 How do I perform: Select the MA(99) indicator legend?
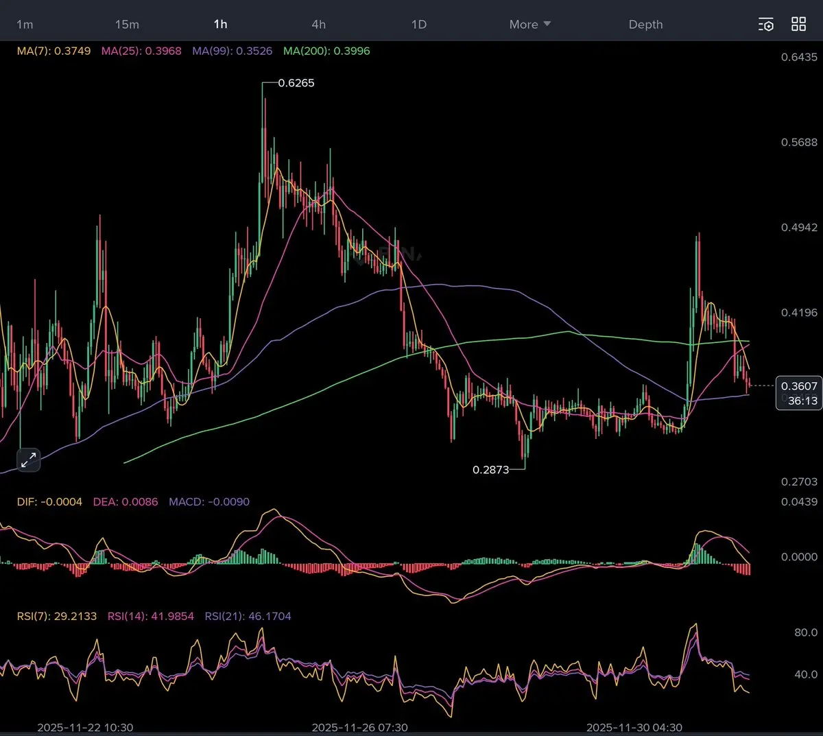pos(232,51)
